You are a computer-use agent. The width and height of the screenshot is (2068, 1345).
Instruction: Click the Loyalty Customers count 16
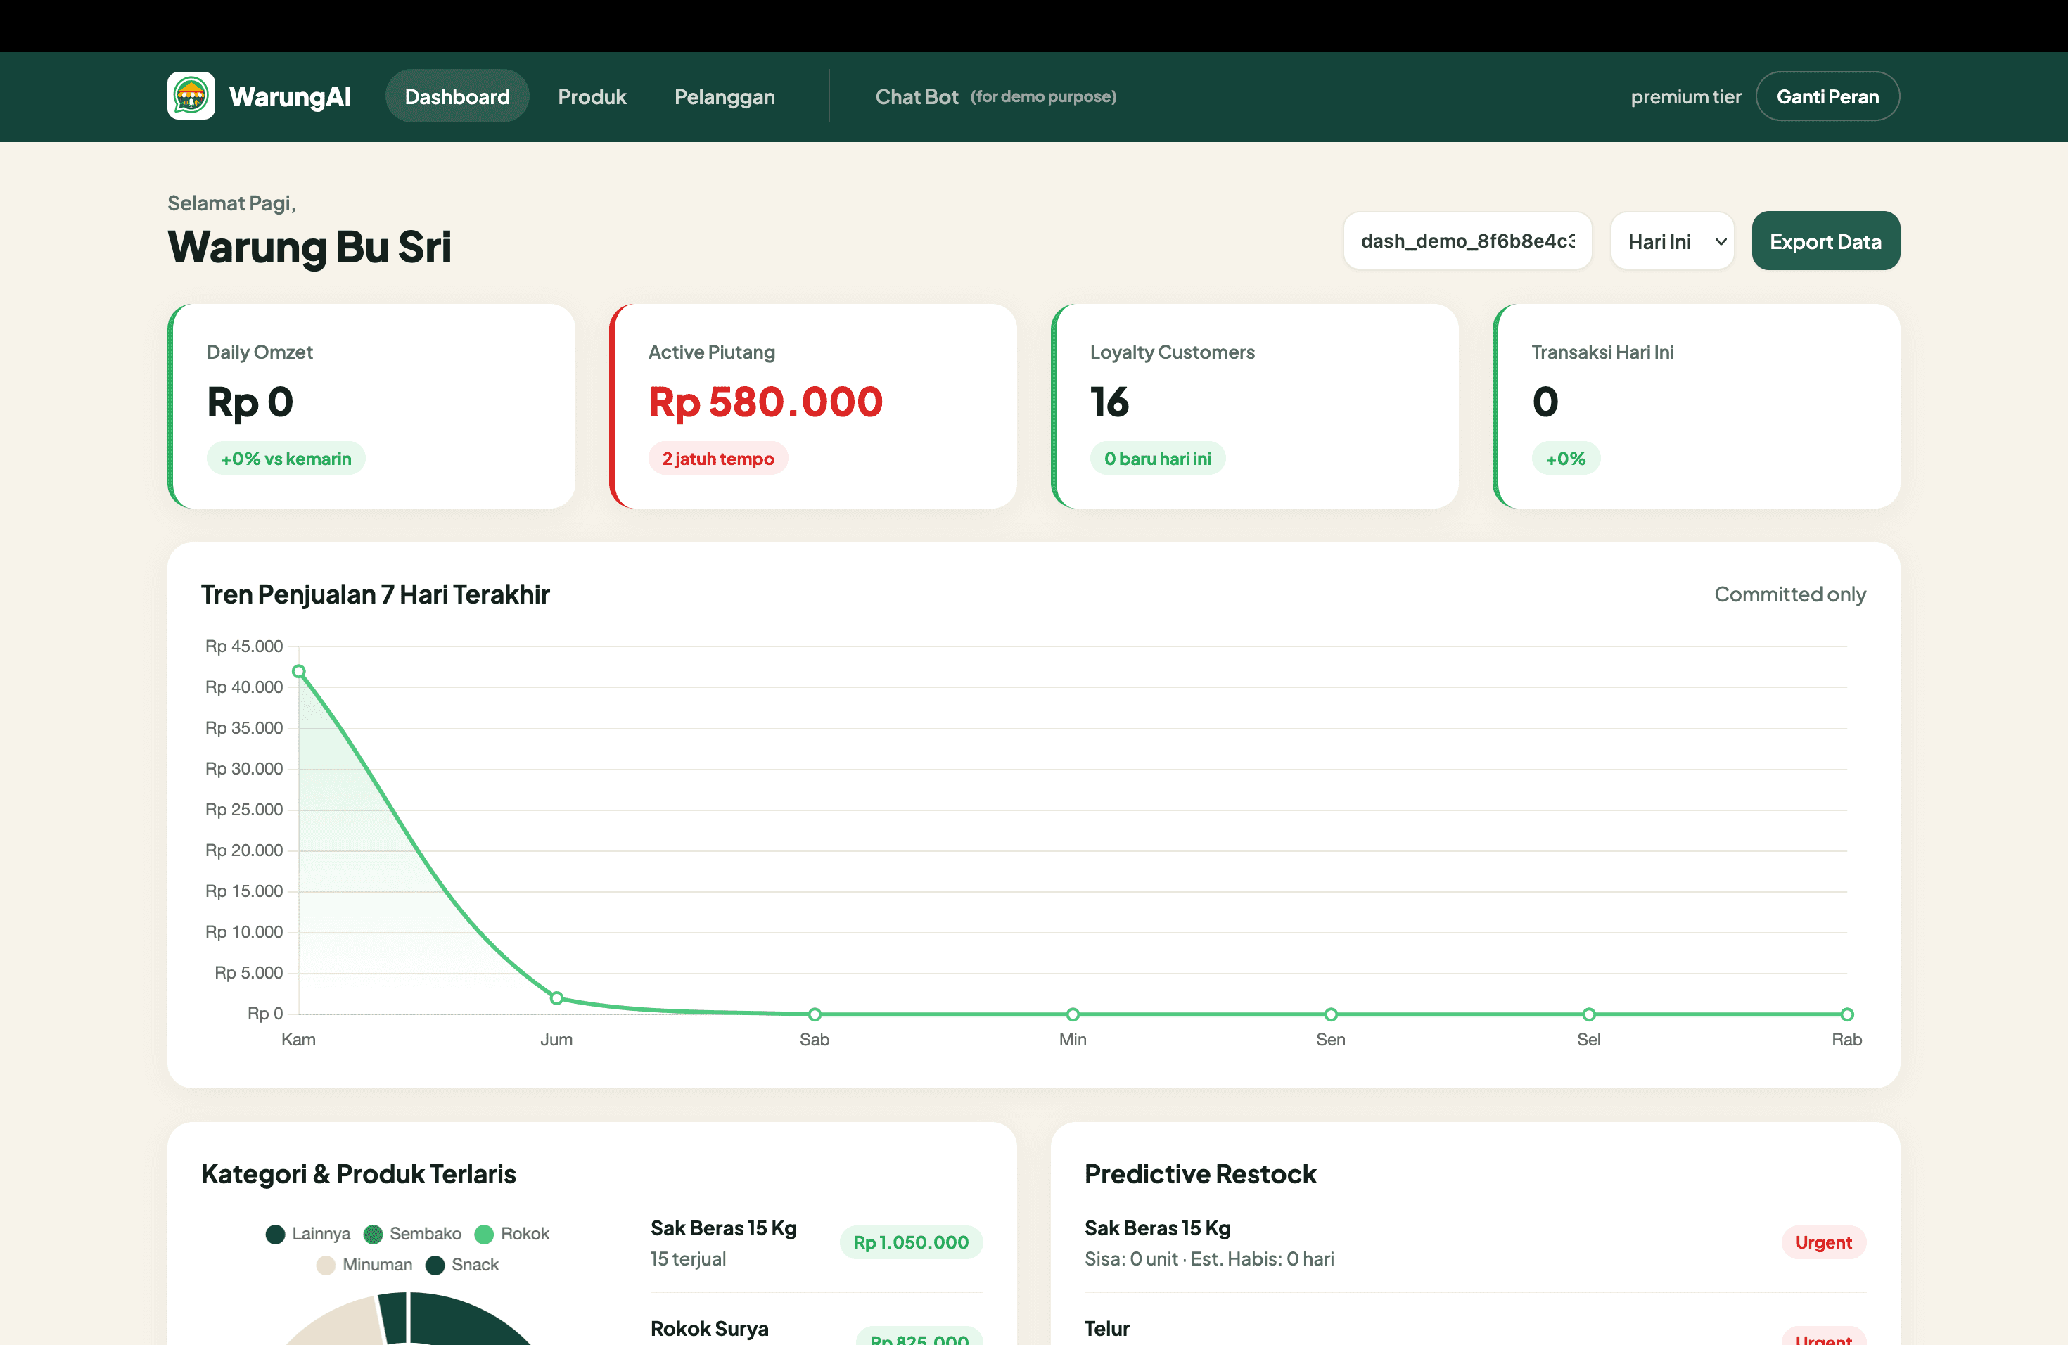(x=1109, y=402)
